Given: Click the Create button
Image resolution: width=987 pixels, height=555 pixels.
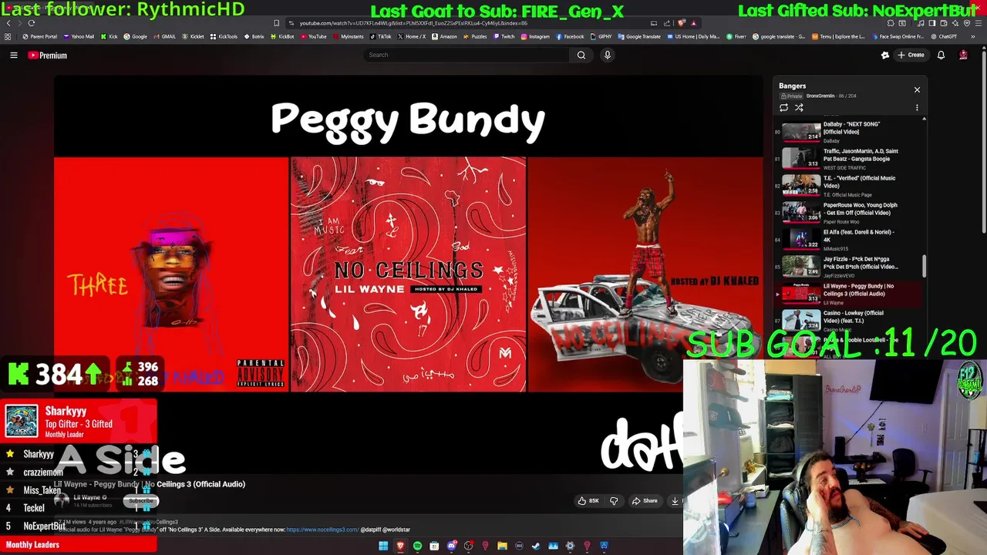Looking at the screenshot, I should [911, 55].
